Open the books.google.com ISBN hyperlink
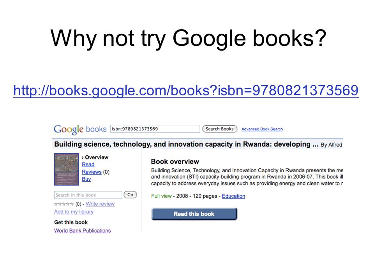Screen dimensions: 374x280 click(x=186, y=91)
